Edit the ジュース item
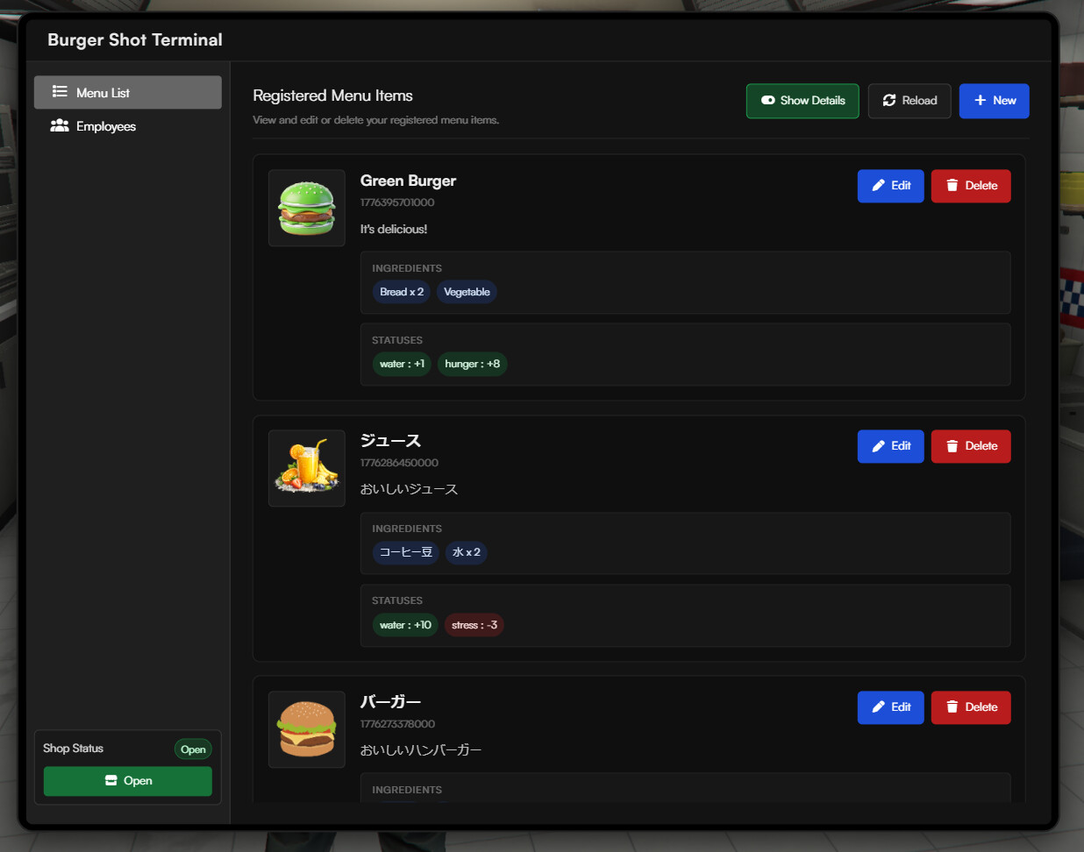 [890, 446]
